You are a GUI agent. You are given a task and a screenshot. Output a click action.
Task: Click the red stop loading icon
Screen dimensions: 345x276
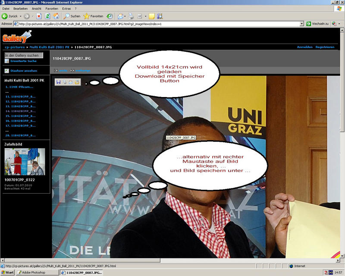[39, 16]
